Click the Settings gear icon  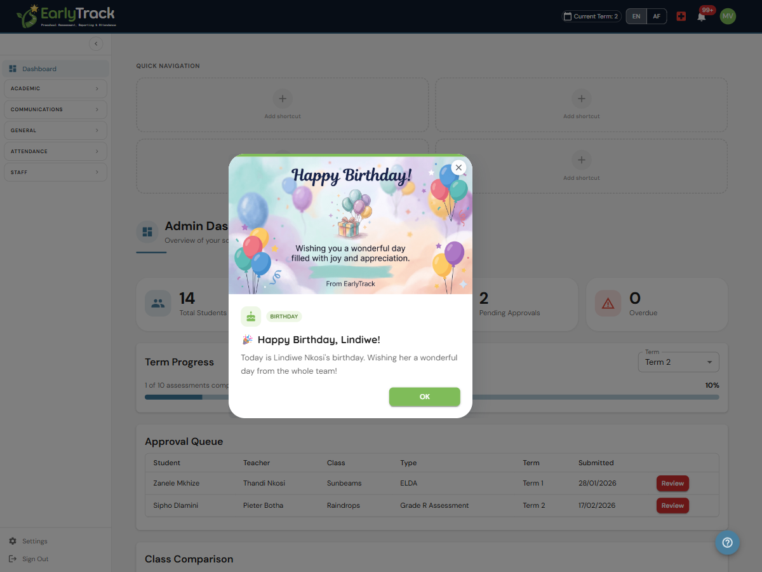[13, 541]
